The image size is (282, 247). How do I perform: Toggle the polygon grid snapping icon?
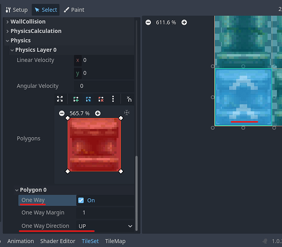(x=129, y=99)
